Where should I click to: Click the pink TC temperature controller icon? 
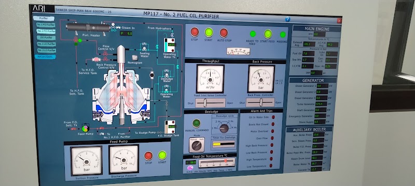tap(190, 168)
